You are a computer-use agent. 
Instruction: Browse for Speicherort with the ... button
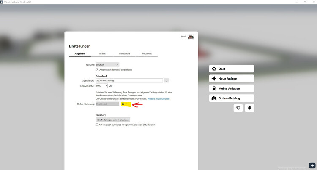pos(167,80)
